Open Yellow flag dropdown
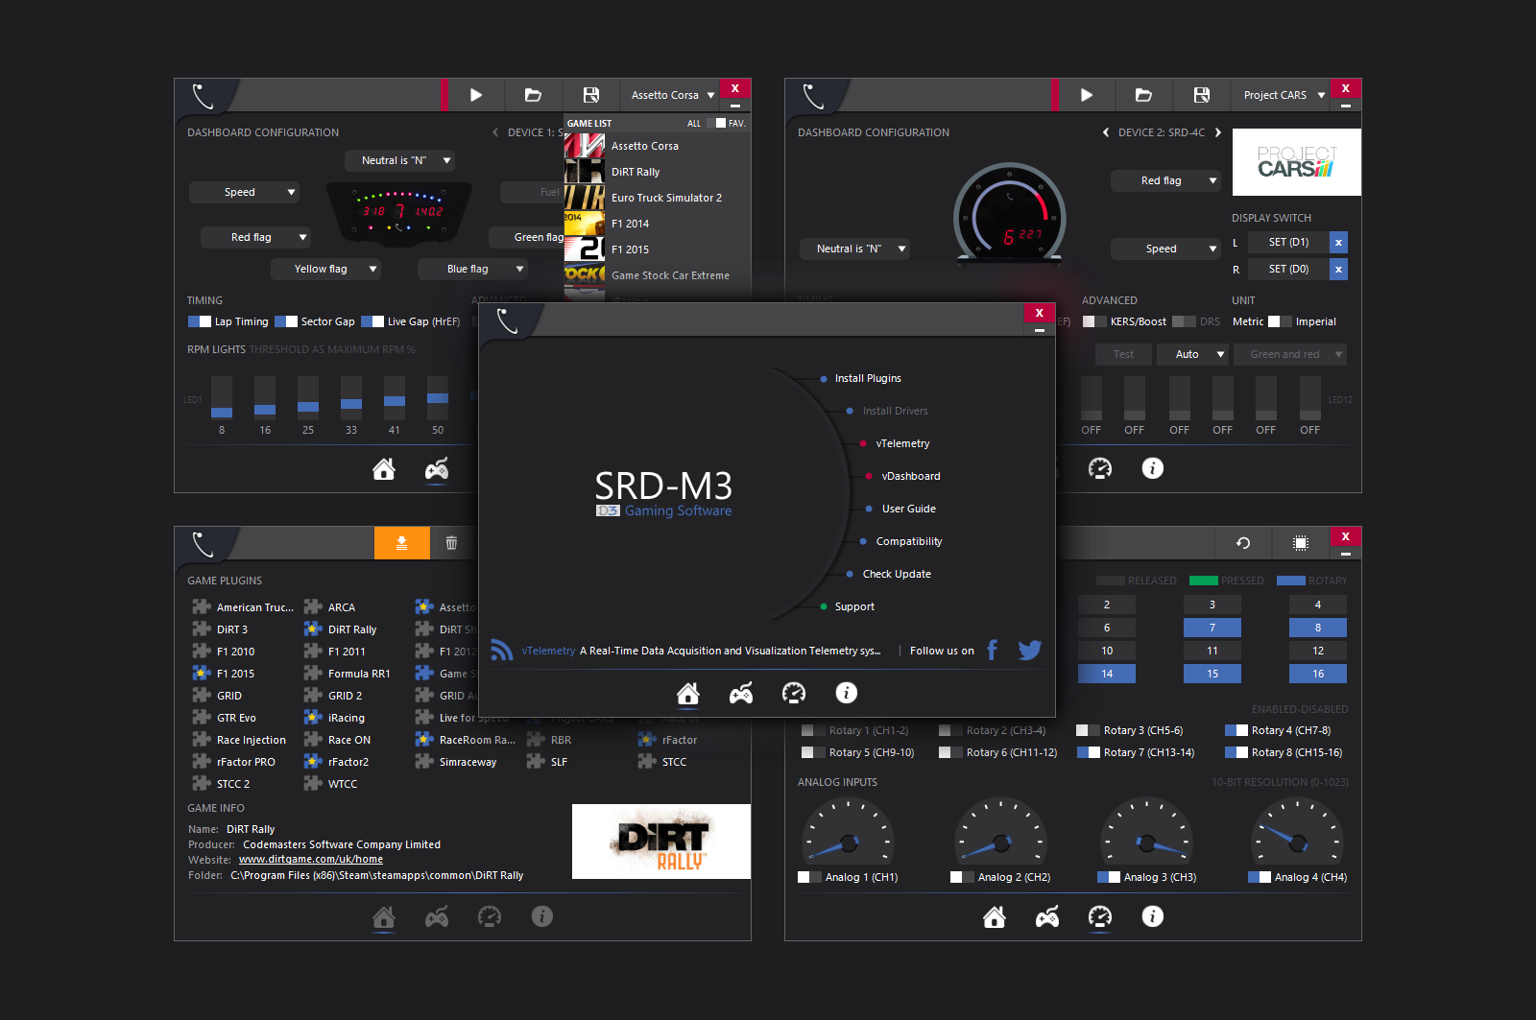 [326, 269]
